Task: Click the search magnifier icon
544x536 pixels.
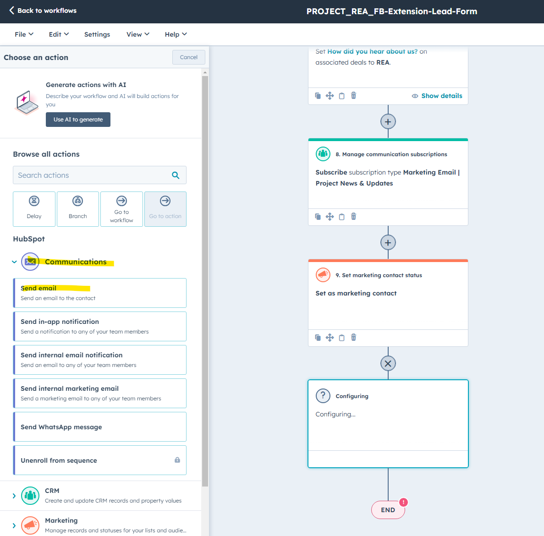Action: point(176,175)
